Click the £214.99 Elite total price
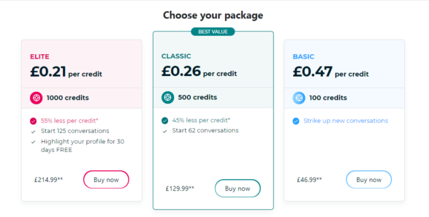The image size is (429, 217). [49, 180]
